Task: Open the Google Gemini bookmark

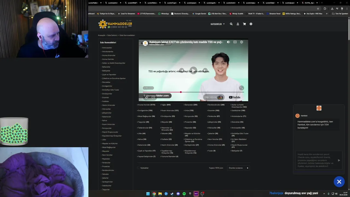Action: pyautogui.click(x=199, y=14)
